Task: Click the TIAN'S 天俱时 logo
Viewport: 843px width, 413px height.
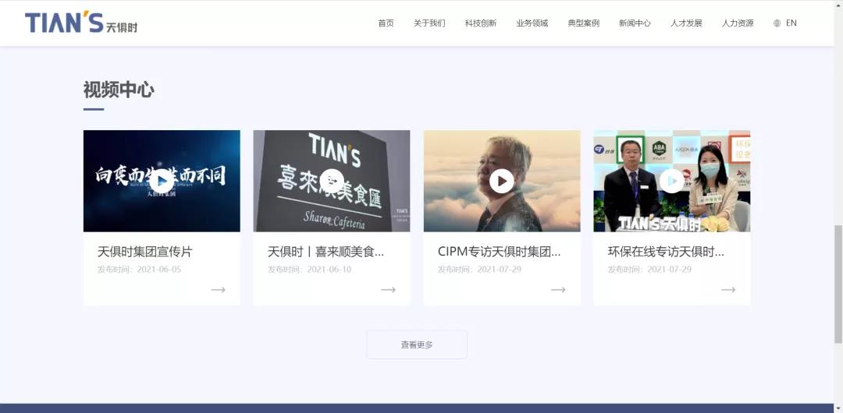Action: point(81,23)
